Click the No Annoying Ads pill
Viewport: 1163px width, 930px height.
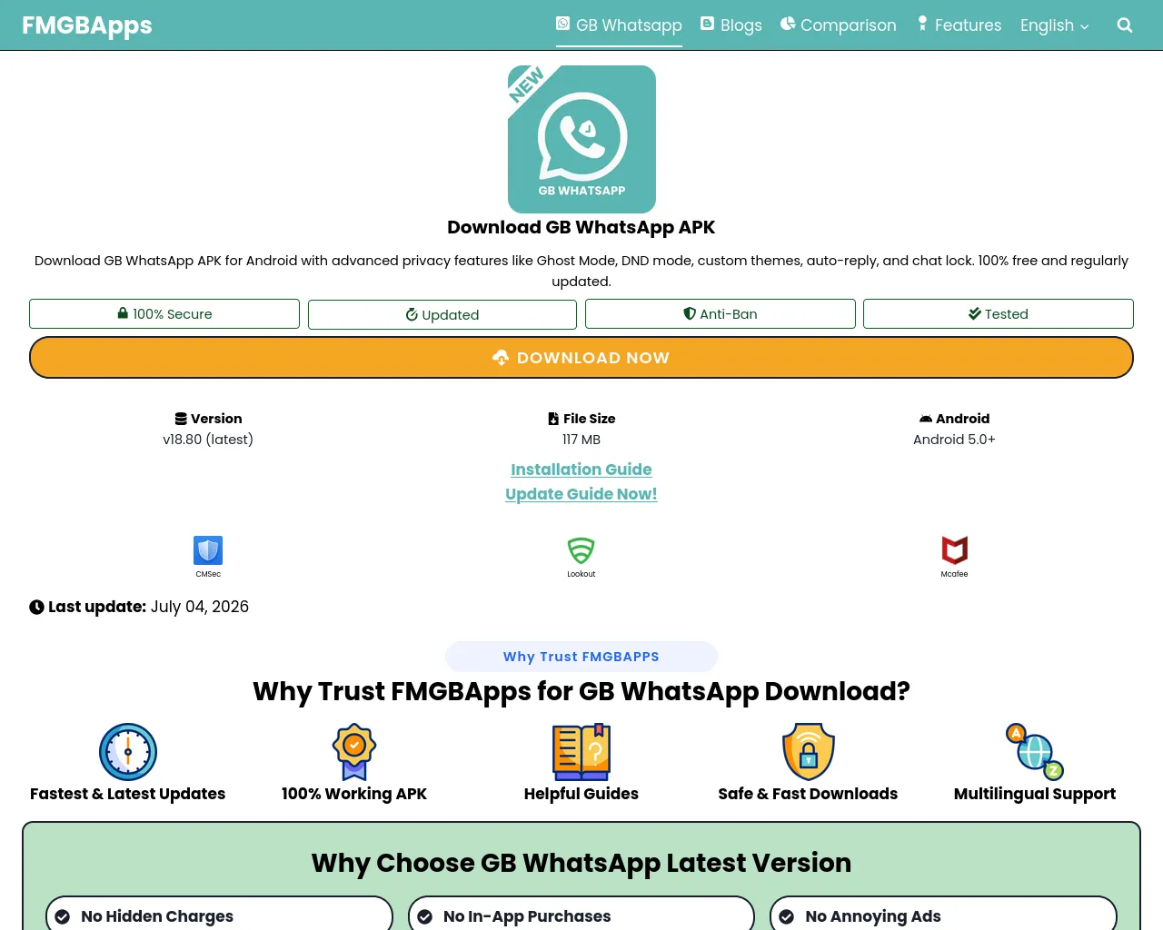coord(943,914)
